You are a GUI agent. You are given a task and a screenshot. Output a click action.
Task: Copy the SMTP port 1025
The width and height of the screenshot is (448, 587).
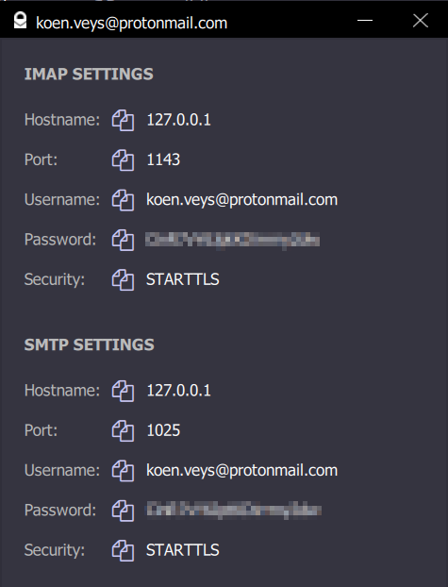pyautogui.click(x=123, y=430)
